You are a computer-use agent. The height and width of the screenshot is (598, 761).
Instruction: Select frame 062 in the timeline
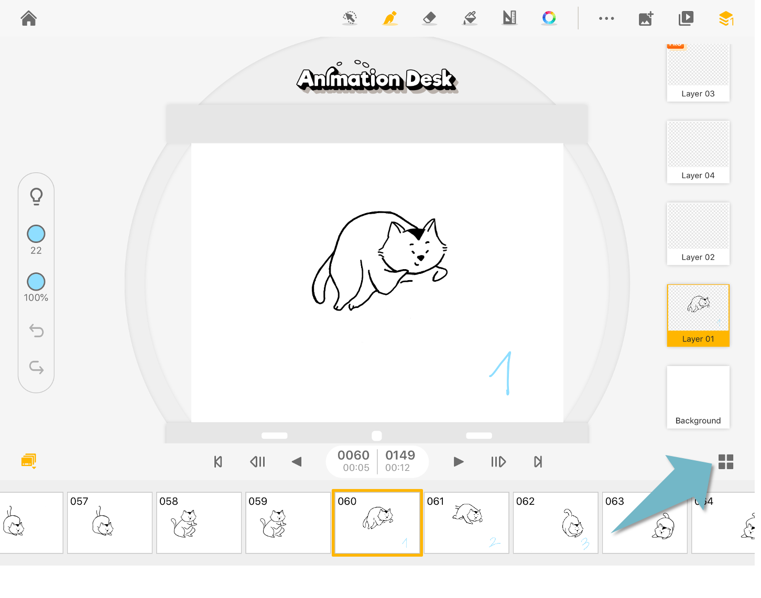pos(556,523)
